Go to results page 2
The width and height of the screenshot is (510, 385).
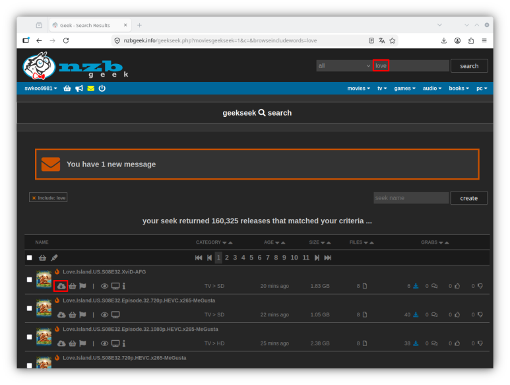[227, 258]
